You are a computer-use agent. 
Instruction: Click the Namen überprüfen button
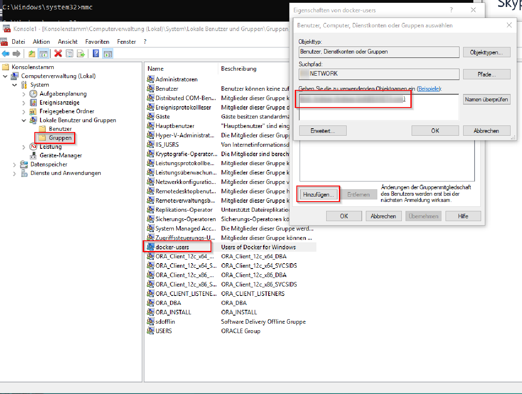[x=486, y=99]
